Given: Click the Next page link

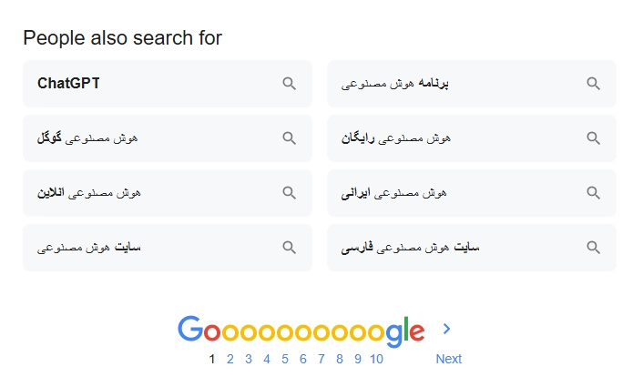Looking at the screenshot, I should coord(448,359).
